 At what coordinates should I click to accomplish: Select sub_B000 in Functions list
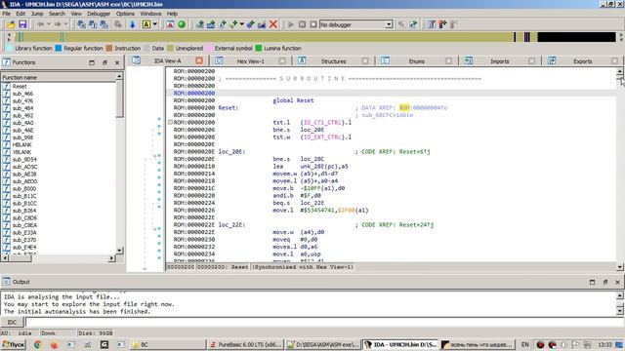(24, 188)
